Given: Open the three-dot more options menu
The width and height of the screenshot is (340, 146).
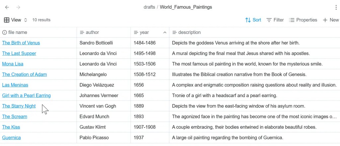Looking at the screenshot, I should click(x=336, y=7).
